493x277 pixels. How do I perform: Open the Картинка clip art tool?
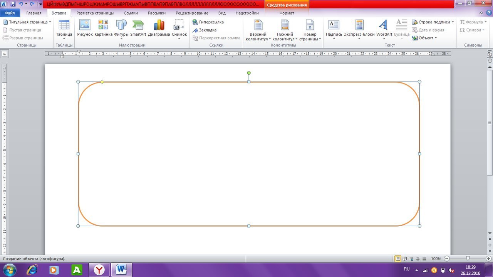pyautogui.click(x=103, y=28)
